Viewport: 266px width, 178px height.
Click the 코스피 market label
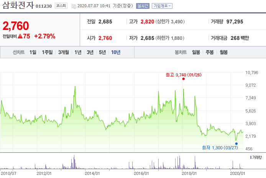click(x=61, y=6)
